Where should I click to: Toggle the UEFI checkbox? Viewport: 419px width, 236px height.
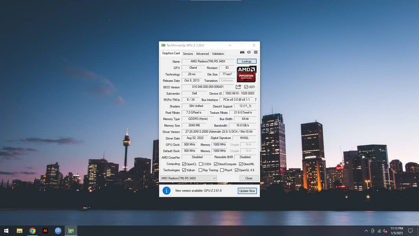246,87
